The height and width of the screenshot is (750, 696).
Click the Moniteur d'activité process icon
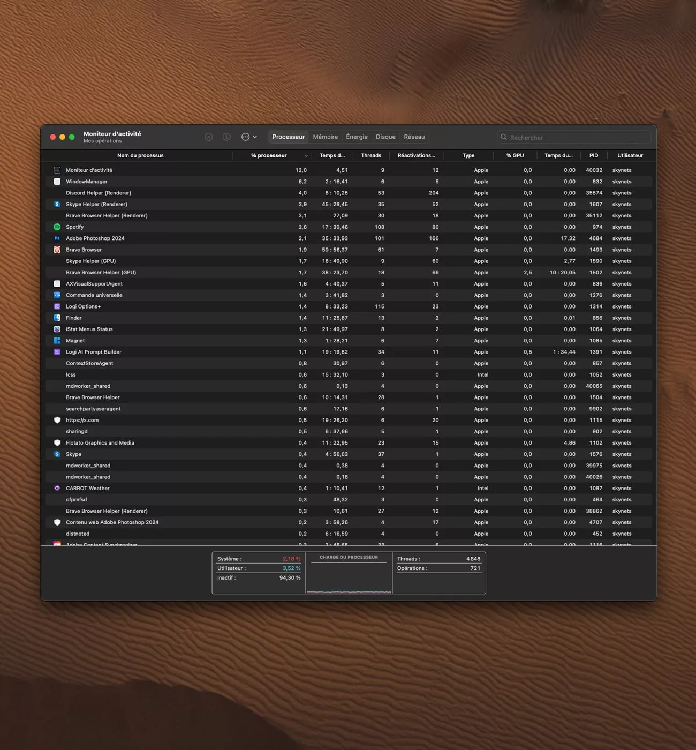[x=57, y=170]
